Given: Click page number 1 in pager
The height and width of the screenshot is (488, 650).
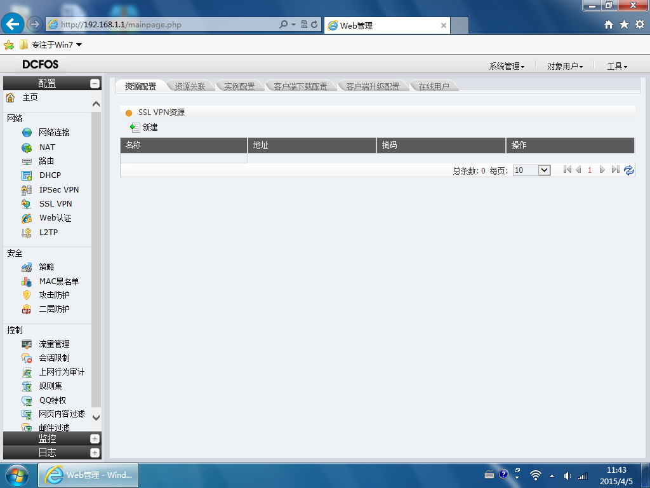Looking at the screenshot, I should pos(590,170).
